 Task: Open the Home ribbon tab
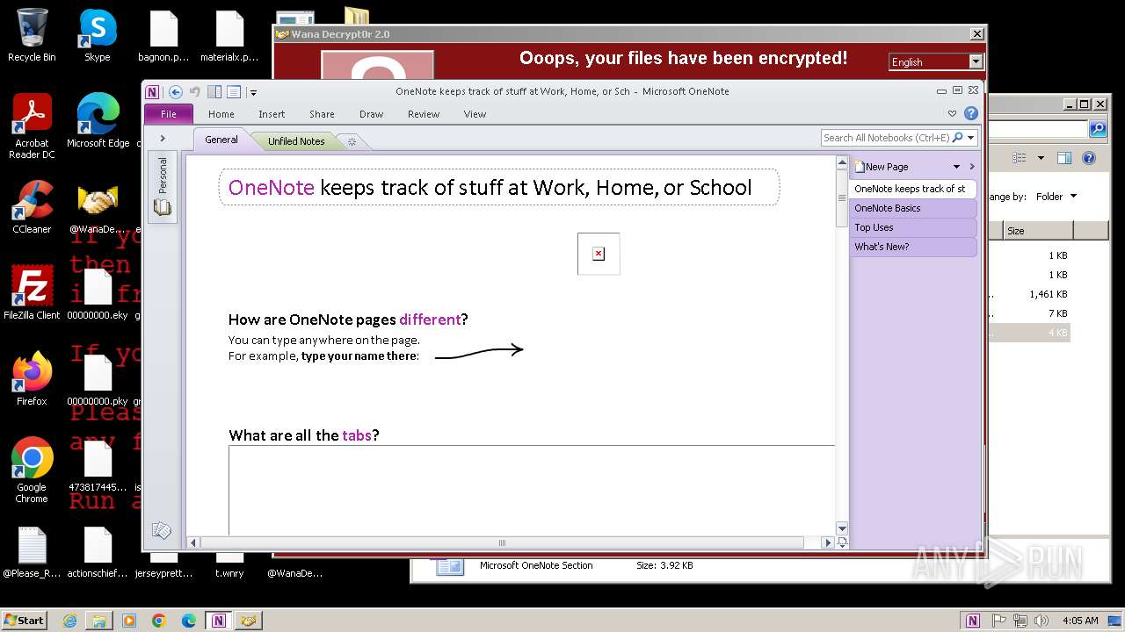pos(221,114)
